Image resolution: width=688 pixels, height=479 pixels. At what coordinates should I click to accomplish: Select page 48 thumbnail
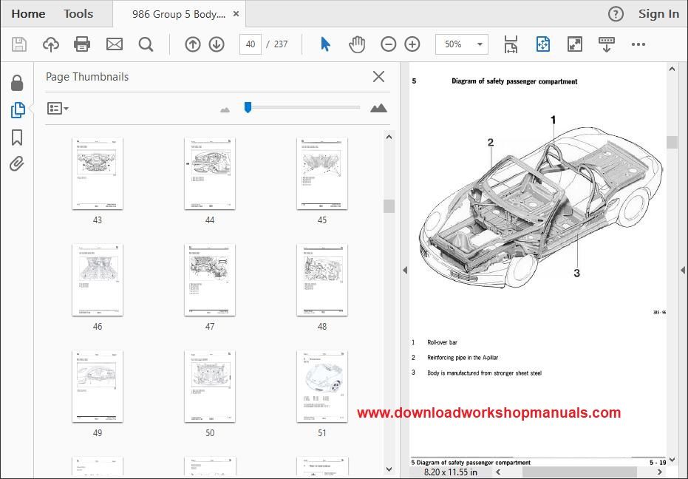pyautogui.click(x=322, y=280)
